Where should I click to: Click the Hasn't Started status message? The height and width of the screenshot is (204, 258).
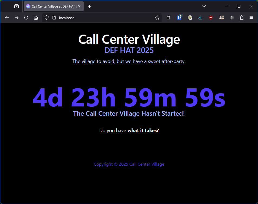[129, 113]
